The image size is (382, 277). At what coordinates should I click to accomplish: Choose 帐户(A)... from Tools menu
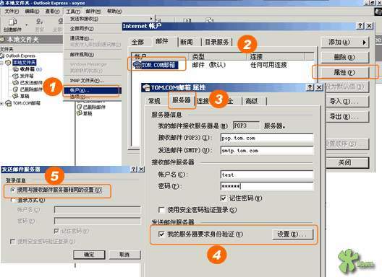tap(92, 90)
